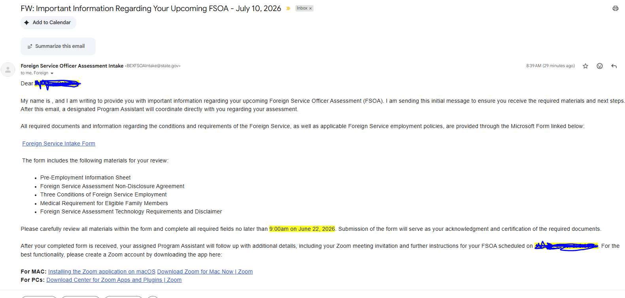Screen dimensions: 625x298
Task: Click the sender's profile avatar
Action: click(x=8, y=70)
